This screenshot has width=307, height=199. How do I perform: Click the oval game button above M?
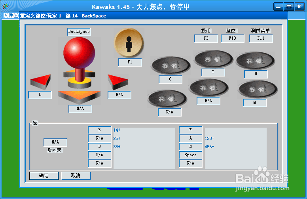click(258, 90)
